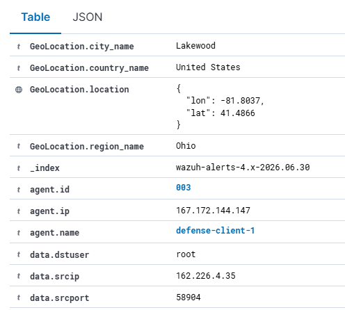Click the source port value 58904
345x310 pixels.
188,297
